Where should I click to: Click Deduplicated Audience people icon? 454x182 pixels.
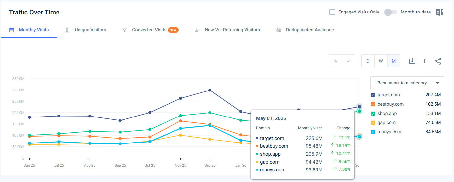click(279, 30)
